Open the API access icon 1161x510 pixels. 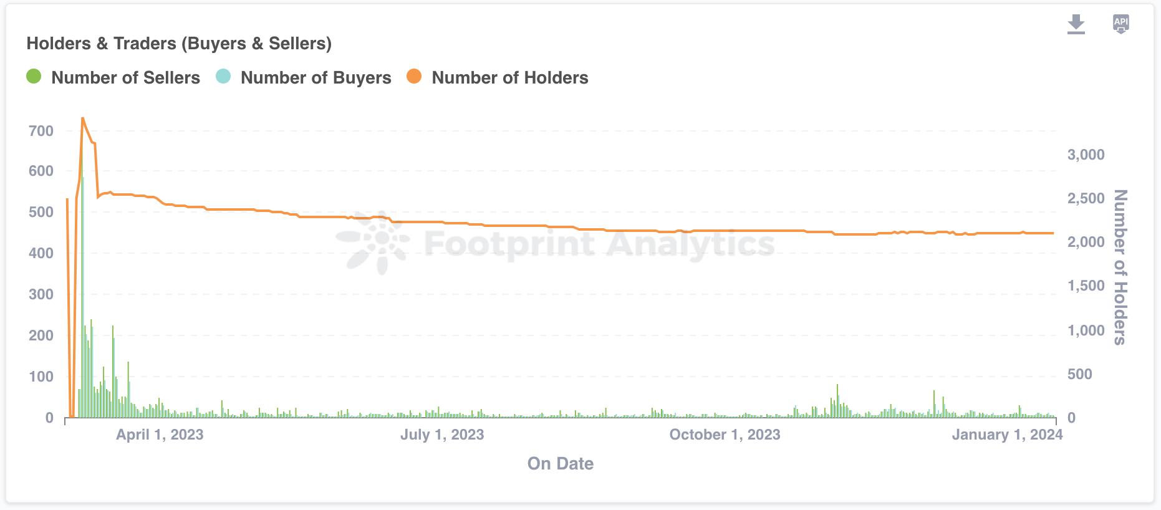tap(1120, 24)
